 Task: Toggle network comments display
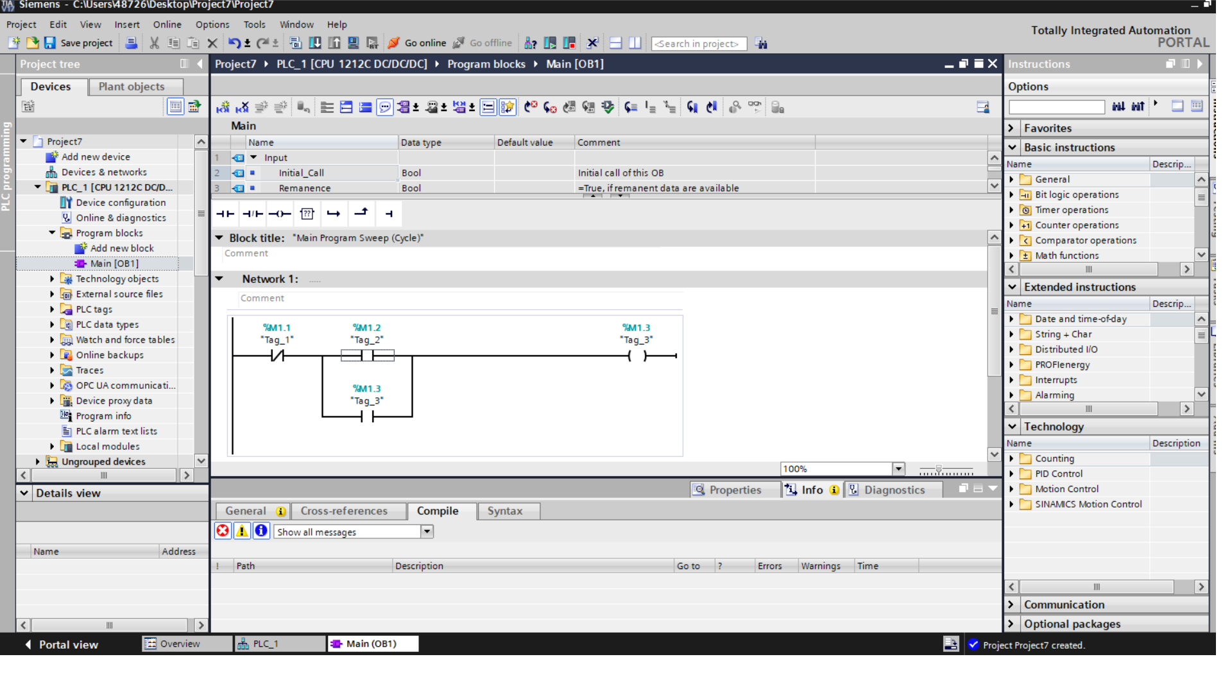(x=488, y=107)
